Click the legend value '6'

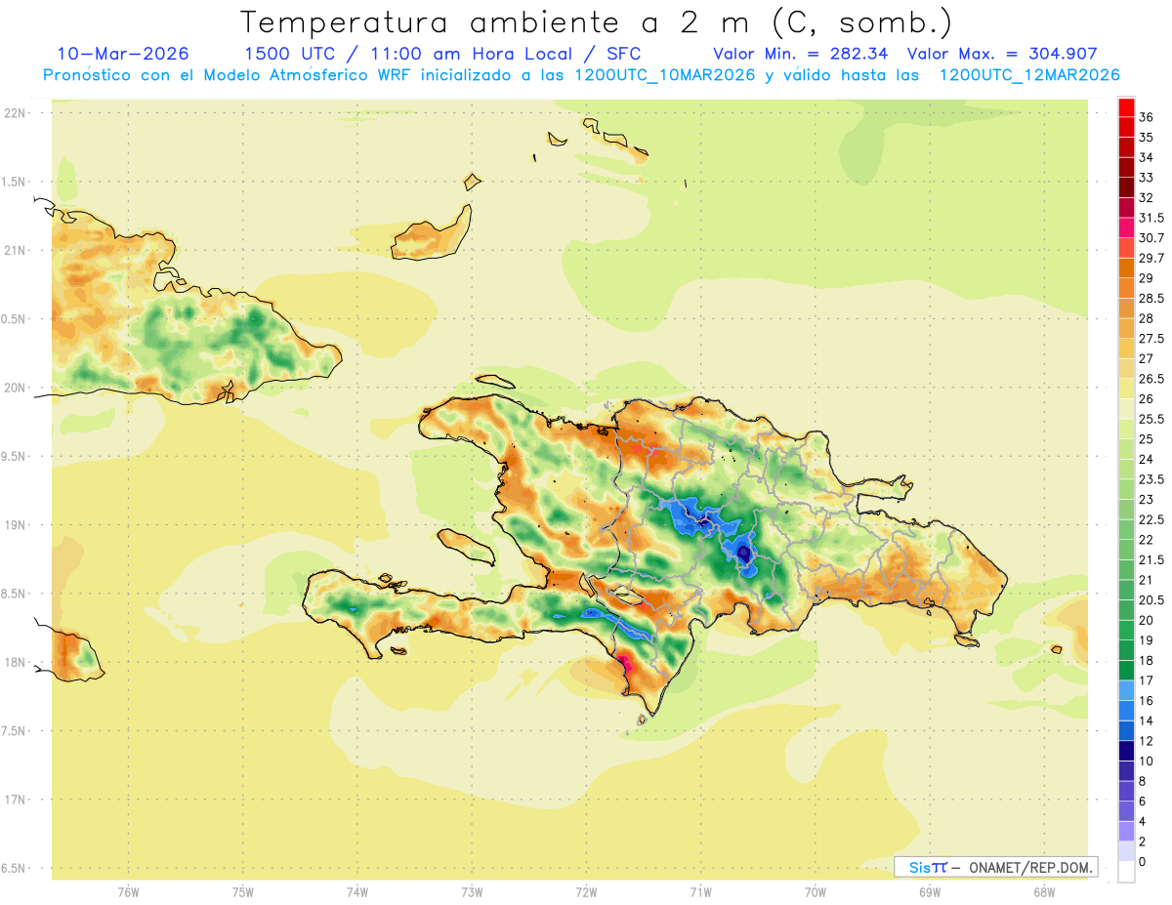[1143, 801]
